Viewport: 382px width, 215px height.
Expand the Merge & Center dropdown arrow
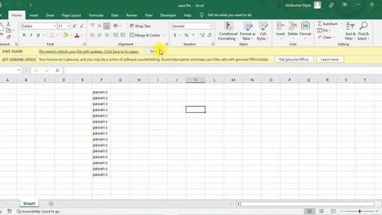(164, 35)
